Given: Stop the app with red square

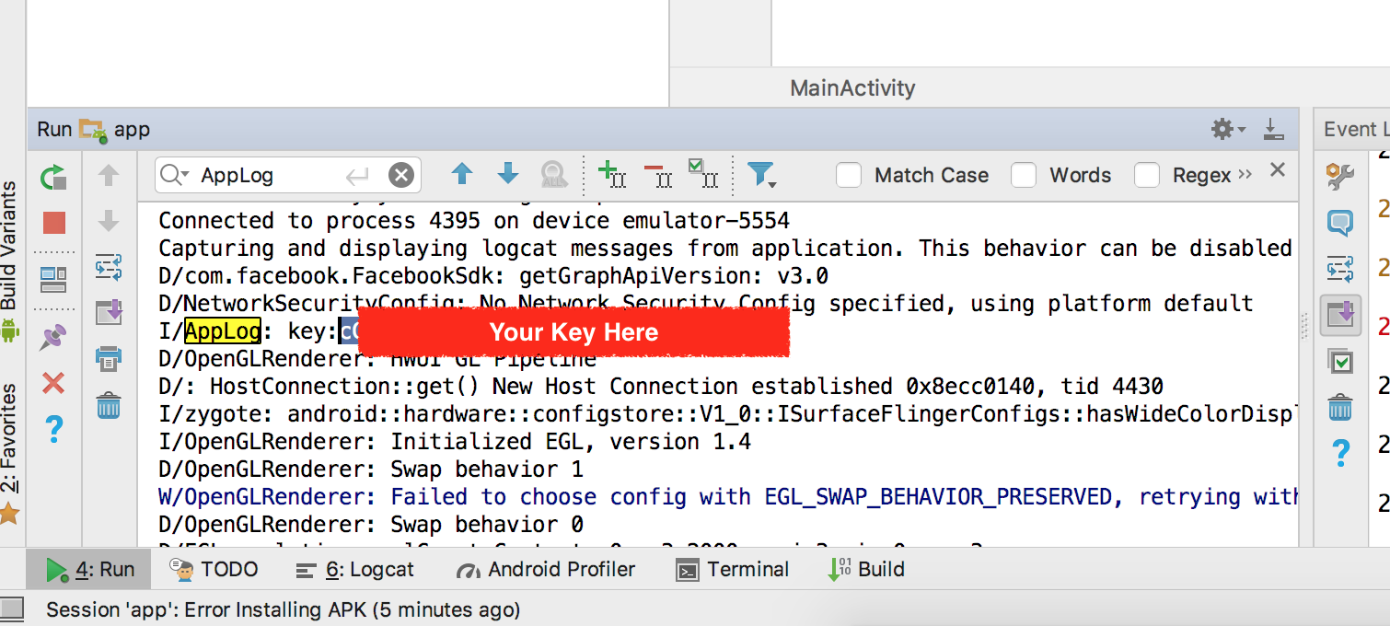Looking at the screenshot, I should (54, 222).
